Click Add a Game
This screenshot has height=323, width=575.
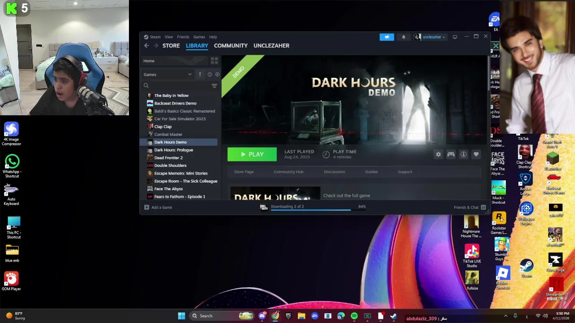click(x=158, y=207)
